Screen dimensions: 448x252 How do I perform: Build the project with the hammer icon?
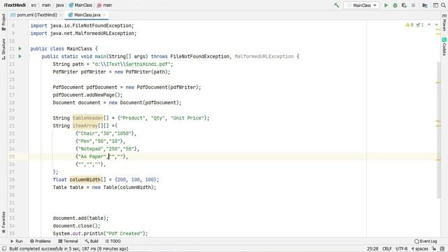[337, 5]
